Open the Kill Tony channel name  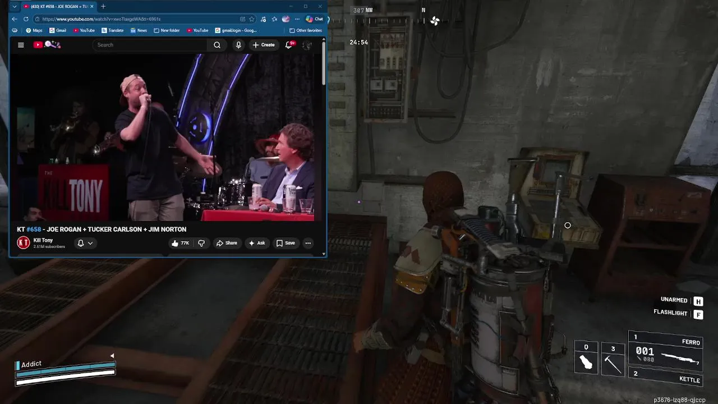click(43, 240)
